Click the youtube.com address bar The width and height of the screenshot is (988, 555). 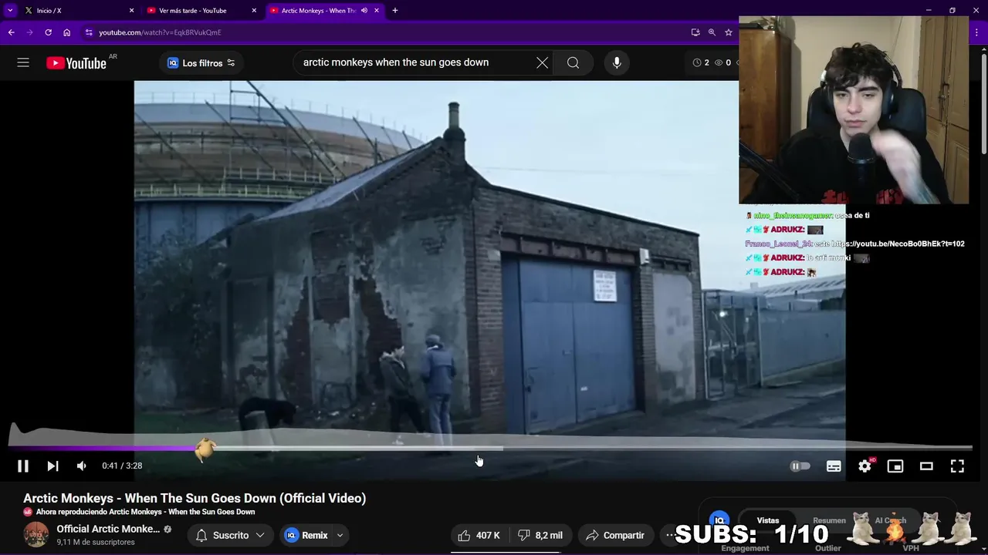coord(386,32)
